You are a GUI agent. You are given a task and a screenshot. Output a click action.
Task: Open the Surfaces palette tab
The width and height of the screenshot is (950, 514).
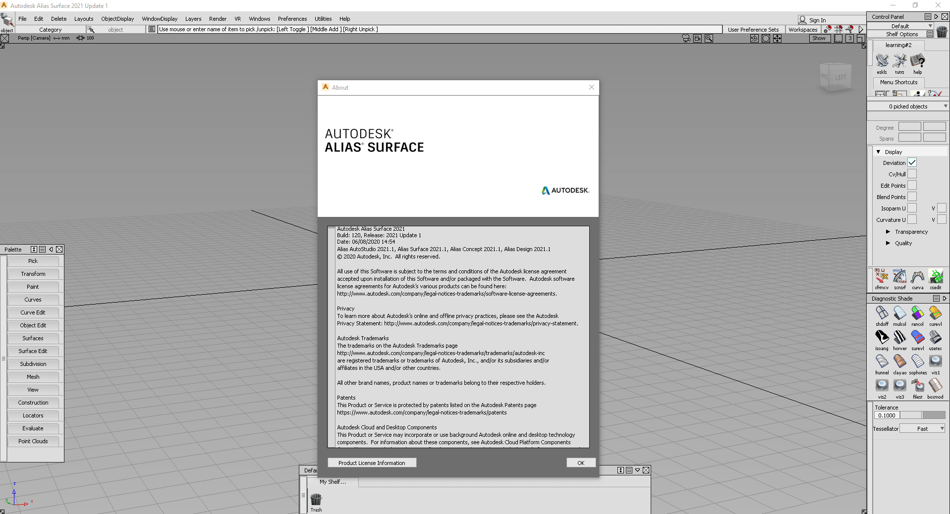[33, 338]
